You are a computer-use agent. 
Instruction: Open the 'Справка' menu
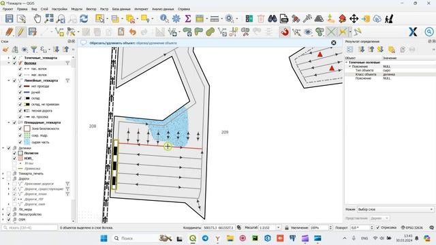184,9
